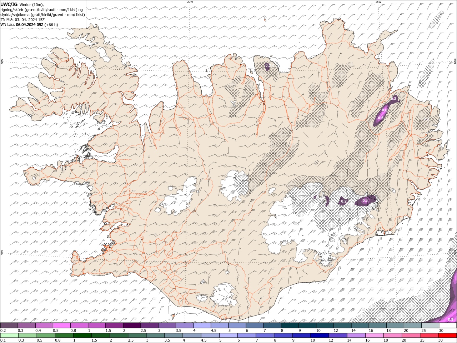Pick the darkest green 1 swatch, lower bar
Viewport: 457px width, 343px height.
click(82, 335)
